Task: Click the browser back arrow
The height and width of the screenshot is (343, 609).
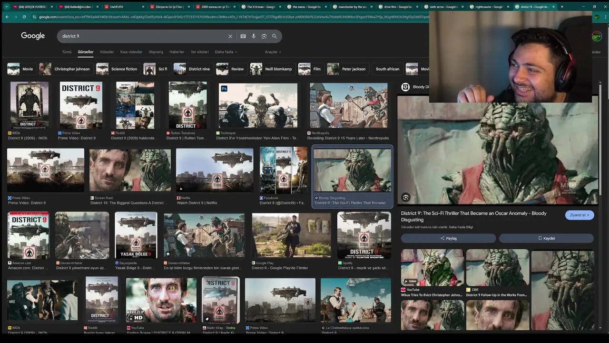Action: pos(7,17)
